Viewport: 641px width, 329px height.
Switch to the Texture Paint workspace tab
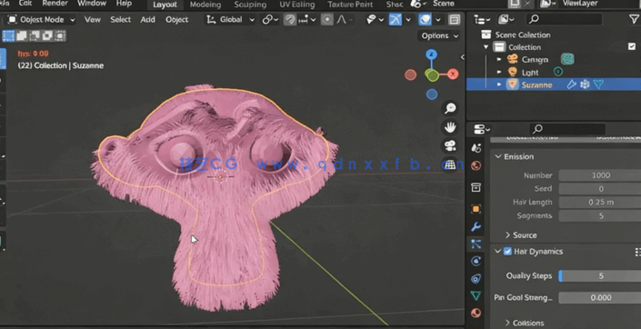tap(350, 5)
